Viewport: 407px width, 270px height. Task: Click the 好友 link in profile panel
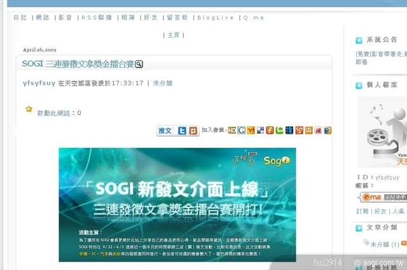[x=380, y=211]
